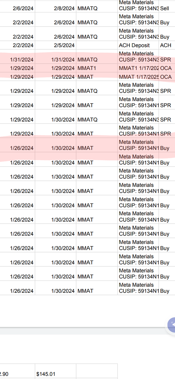The width and height of the screenshot is (175, 379).
Task: Click the horizontal gray scrollbar strip
Action: pyautogui.click(x=87, y=331)
